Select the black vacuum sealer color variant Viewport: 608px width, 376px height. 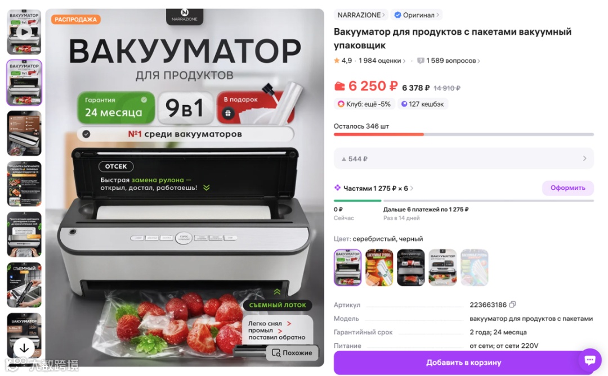point(410,268)
